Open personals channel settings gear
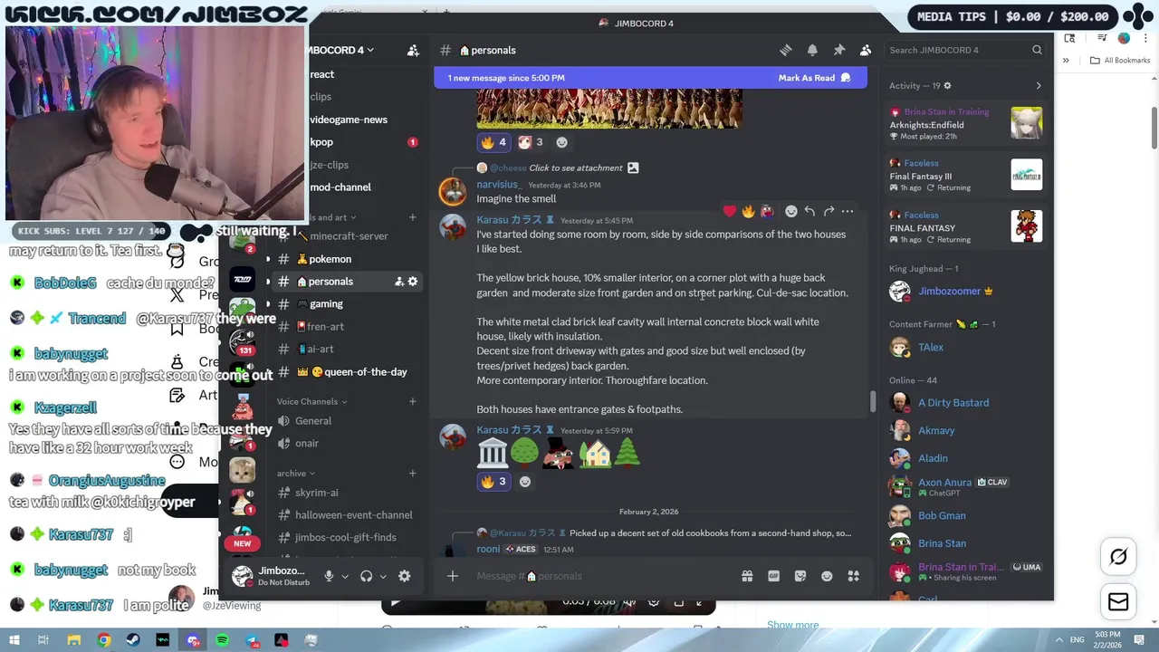 click(x=413, y=282)
